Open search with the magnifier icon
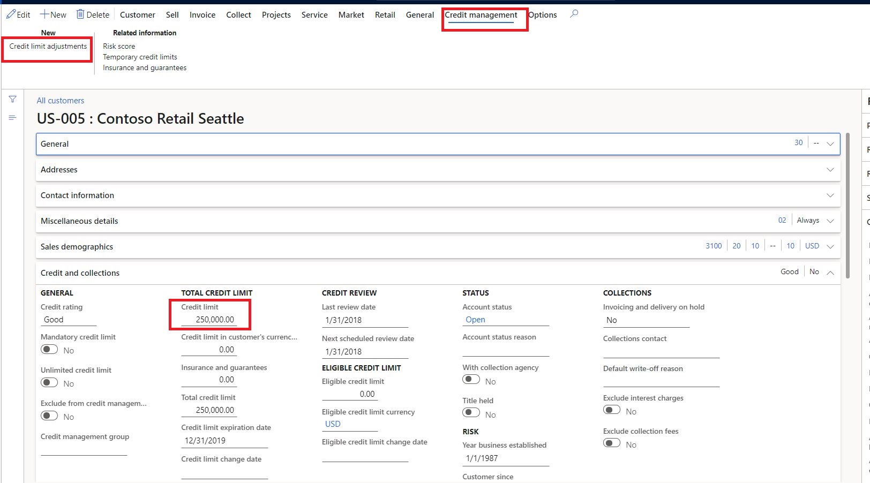Screen dimensions: 870x483 (x=573, y=14)
